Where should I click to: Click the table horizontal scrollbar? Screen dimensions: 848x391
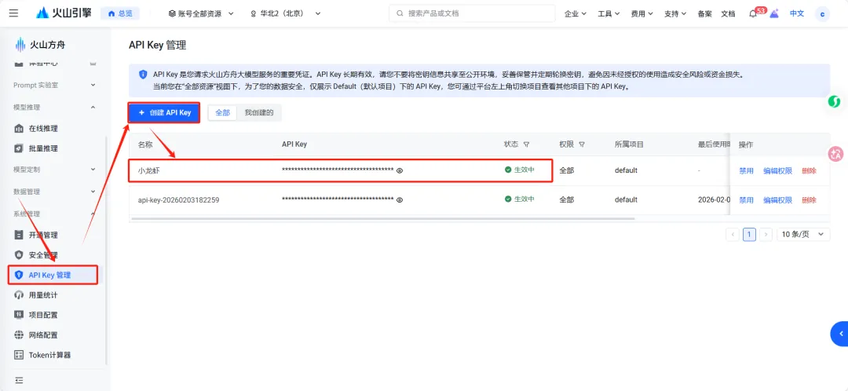[383, 218]
